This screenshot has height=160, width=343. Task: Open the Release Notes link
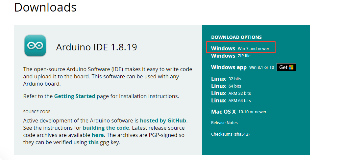point(224,123)
